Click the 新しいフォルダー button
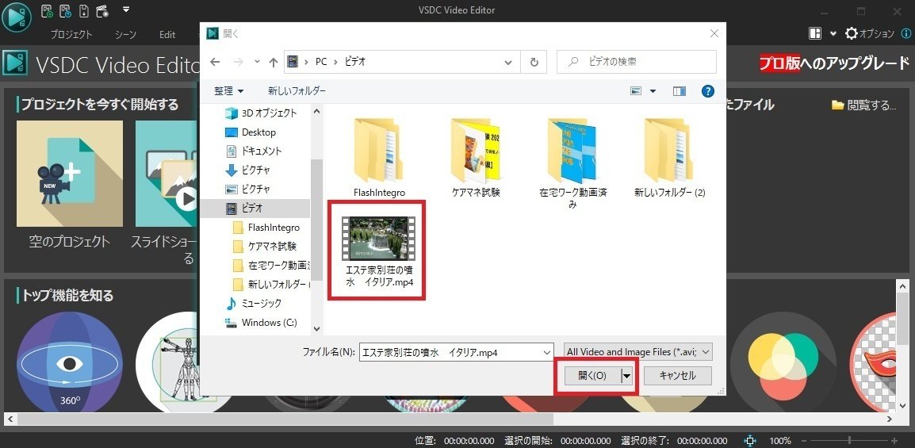The height and width of the screenshot is (448, 915). pyautogui.click(x=297, y=91)
